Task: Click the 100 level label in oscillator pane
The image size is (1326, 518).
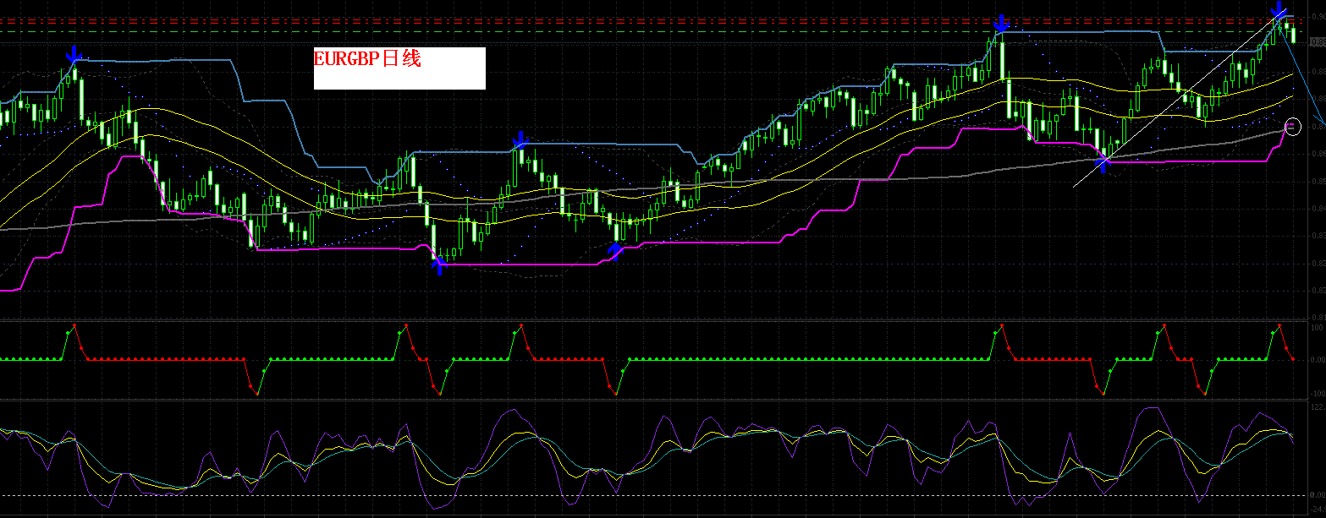Action: point(1317,326)
